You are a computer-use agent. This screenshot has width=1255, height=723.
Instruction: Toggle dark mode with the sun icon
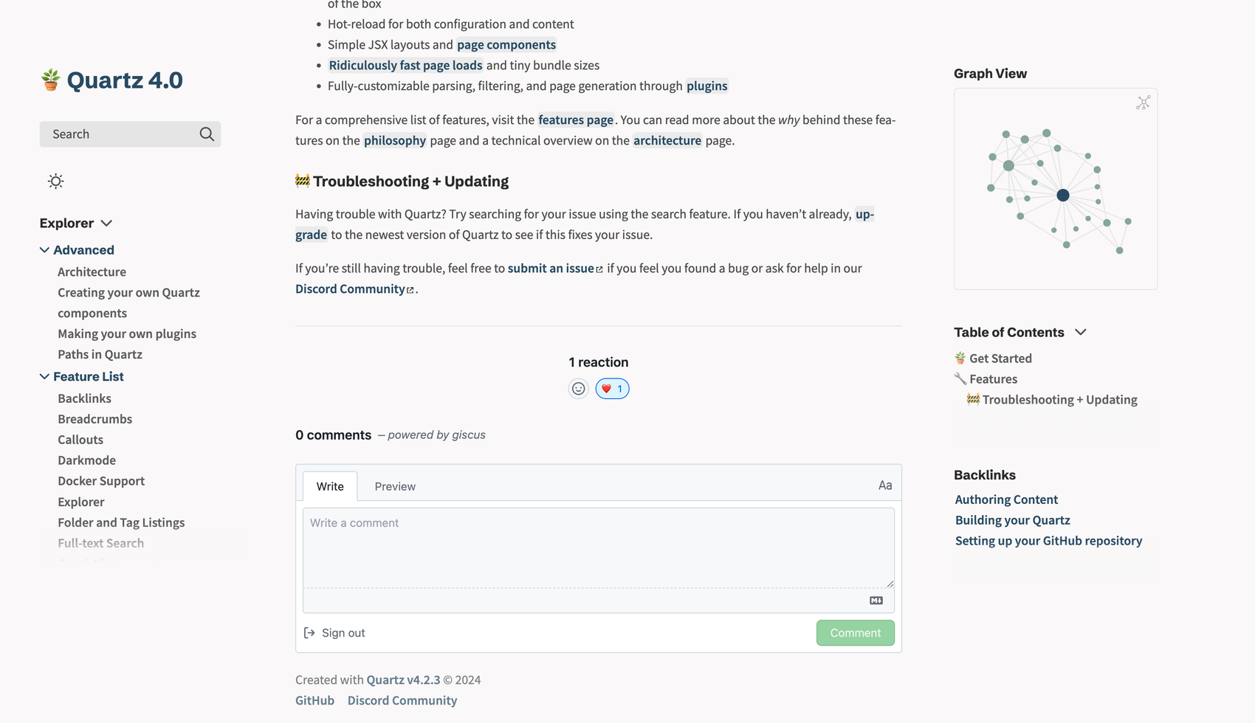pyautogui.click(x=56, y=181)
